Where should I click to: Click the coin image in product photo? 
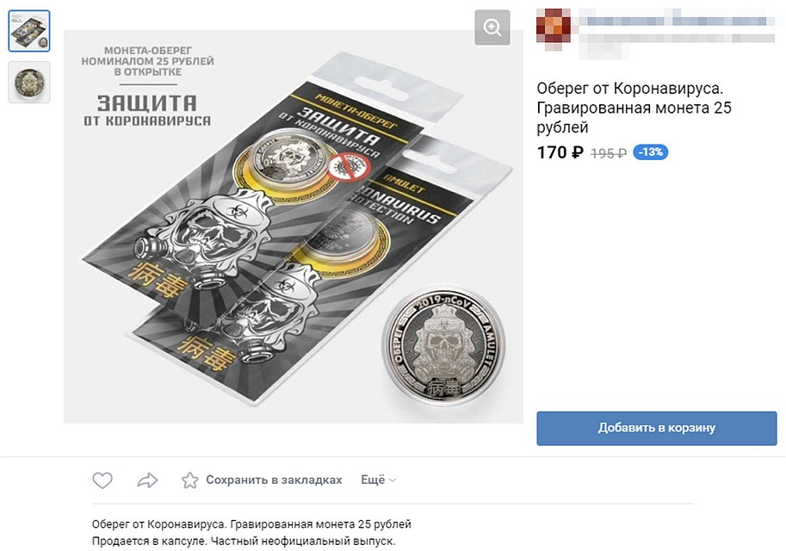click(443, 347)
